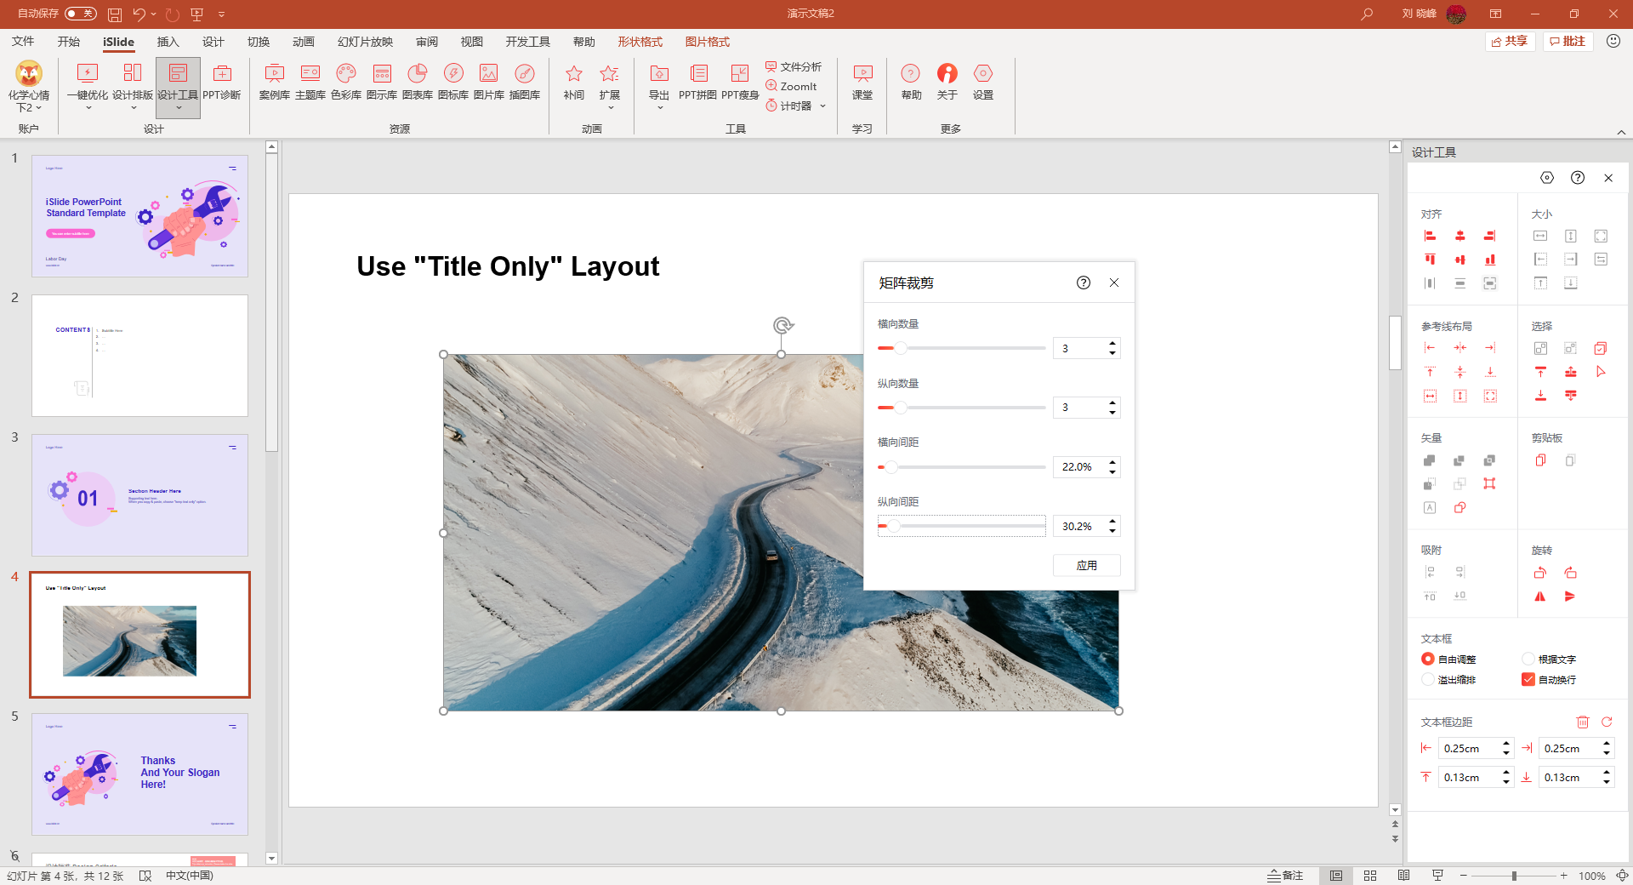The height and width of the screenshot is (885, 1633).
Task: Open 文件分析 file analysis
Action: click(x=793, y=66)
